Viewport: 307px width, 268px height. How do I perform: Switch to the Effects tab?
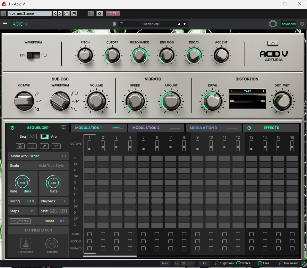271,128
